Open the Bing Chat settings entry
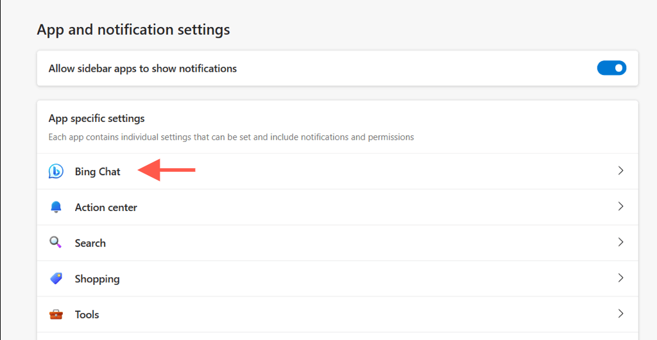 pyautogui.click(x=98, y=171)
